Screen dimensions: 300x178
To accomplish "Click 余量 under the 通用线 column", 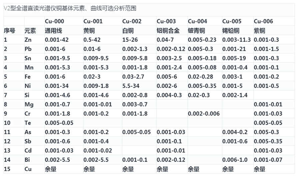I will pyautogui.click(x=51, y=169).
